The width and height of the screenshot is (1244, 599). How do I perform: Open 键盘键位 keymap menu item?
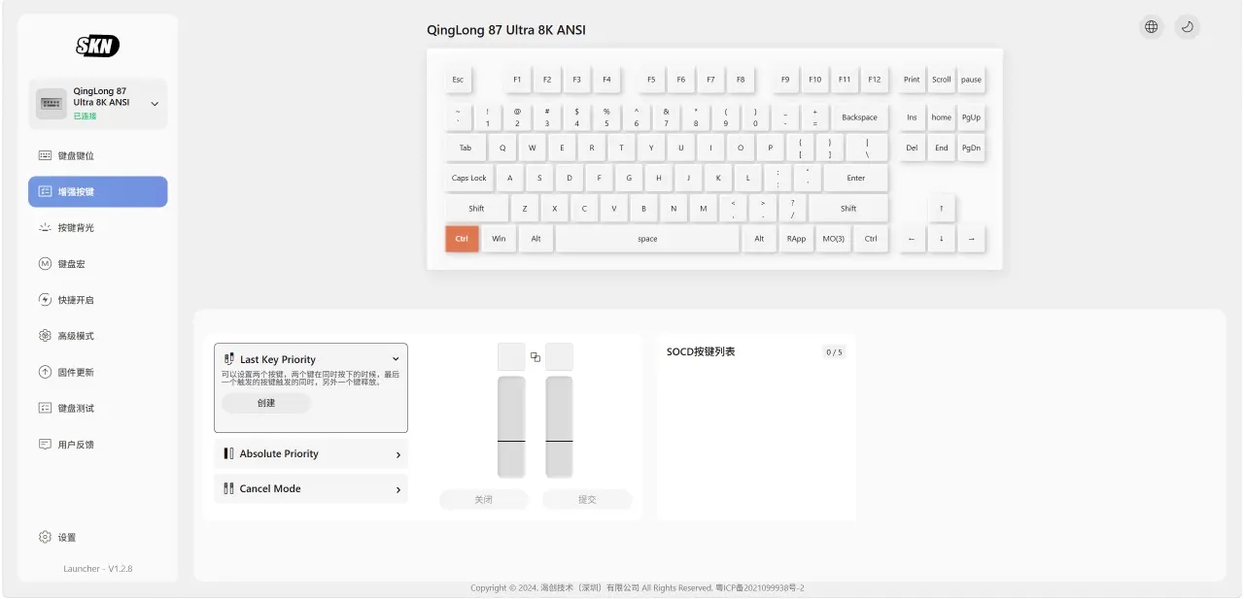pyautogui.click(x=97, y=155)
